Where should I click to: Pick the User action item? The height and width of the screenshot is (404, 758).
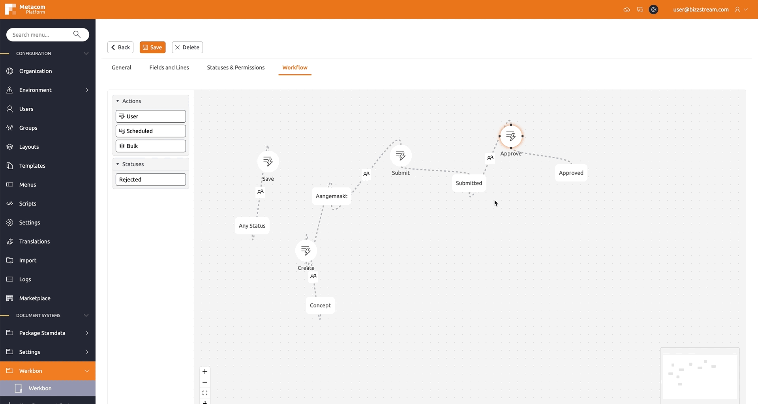151,116
